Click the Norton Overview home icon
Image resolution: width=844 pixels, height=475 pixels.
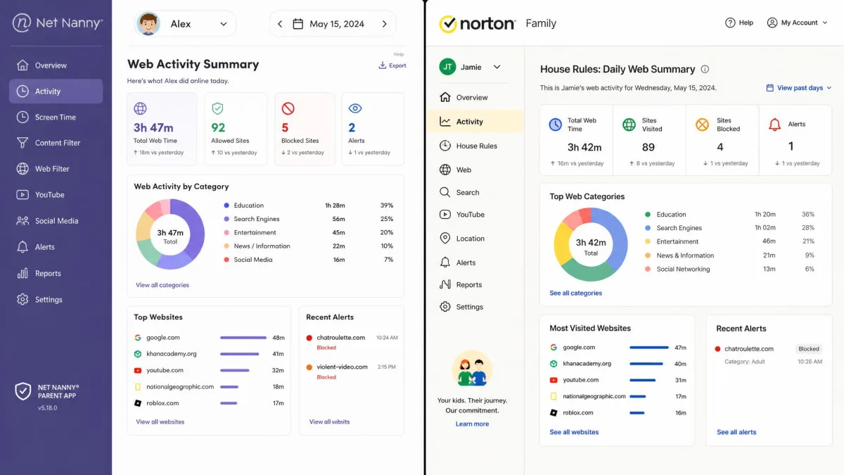(x=445, y=97)
